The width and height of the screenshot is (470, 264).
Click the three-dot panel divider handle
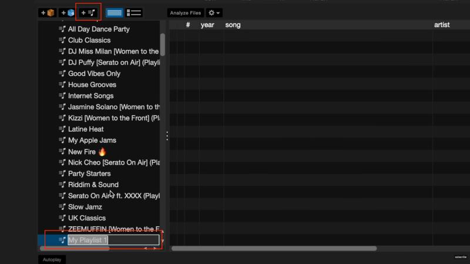click(x=167, y=136)
